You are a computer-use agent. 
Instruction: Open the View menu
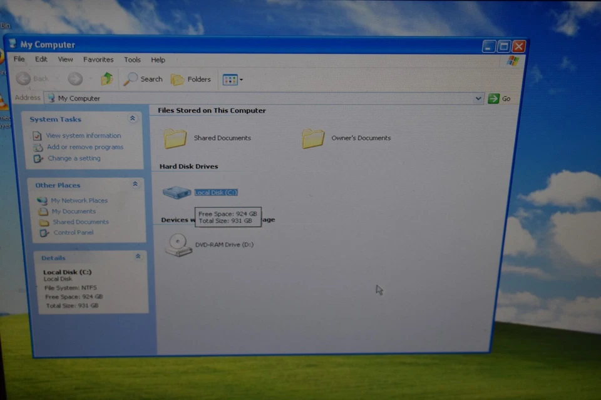[x=65, y=59]
